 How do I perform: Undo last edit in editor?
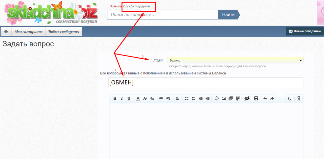coord(265,98)
